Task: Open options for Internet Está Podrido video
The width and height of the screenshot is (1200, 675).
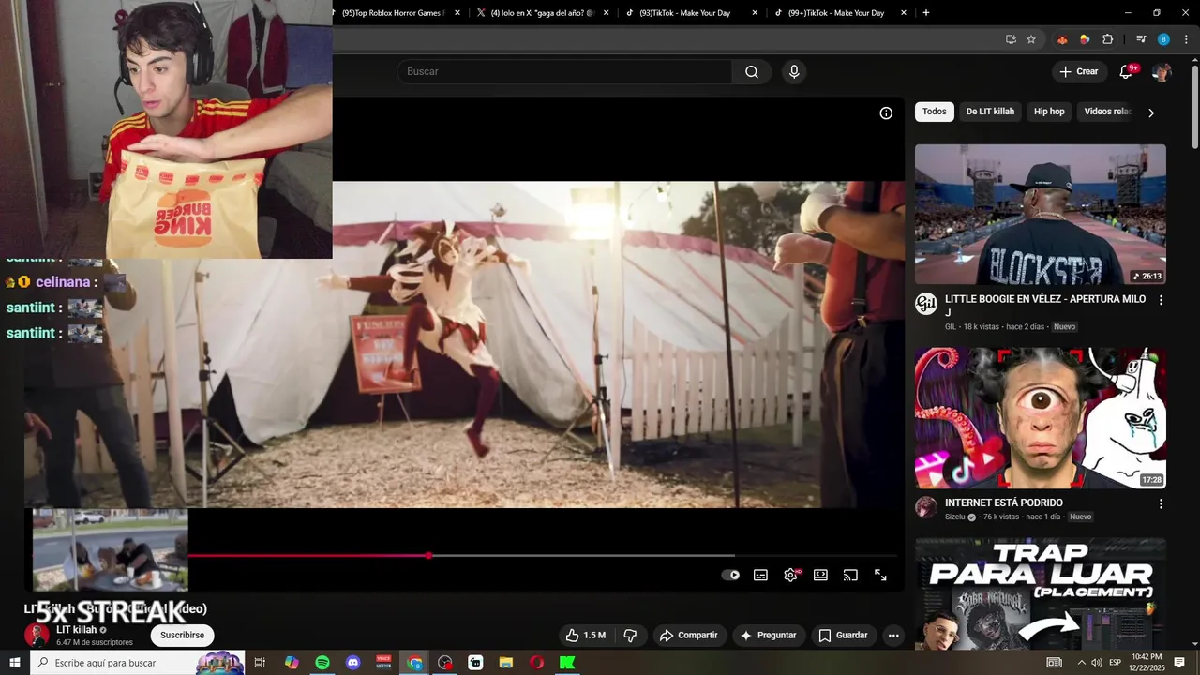Action: [1161, 503]
